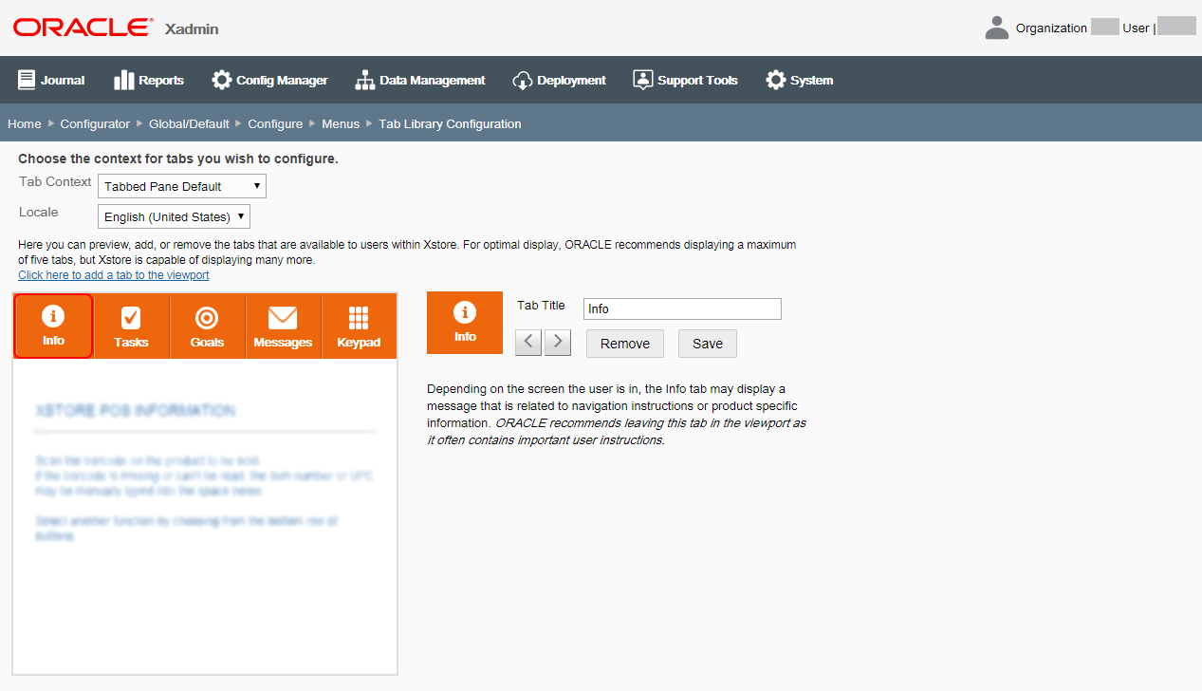Open the Deployment menu

(559, 80)
